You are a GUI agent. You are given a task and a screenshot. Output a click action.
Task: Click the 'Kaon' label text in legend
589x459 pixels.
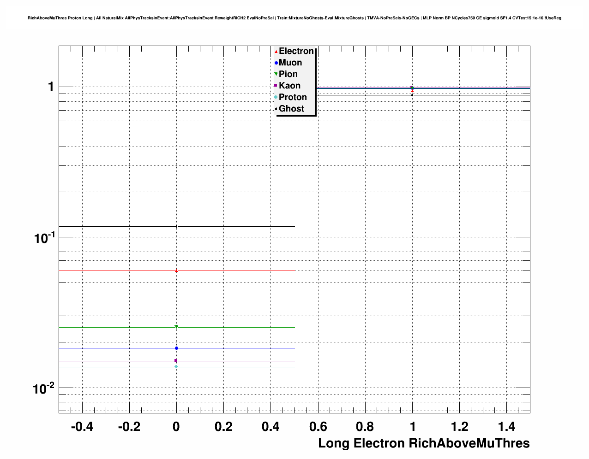(289, 86)
